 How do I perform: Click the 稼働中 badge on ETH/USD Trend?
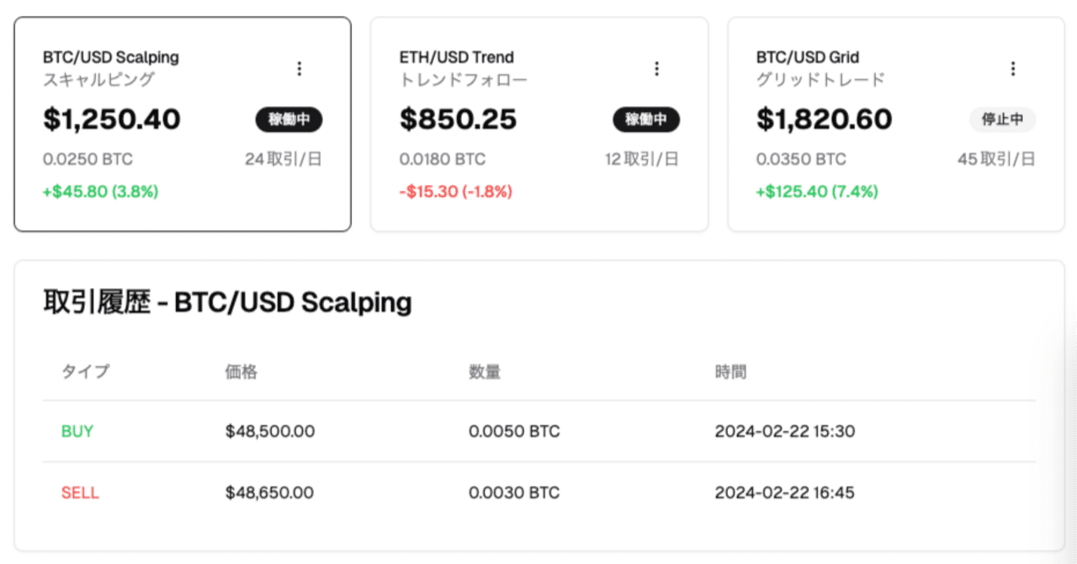point(646,120)
